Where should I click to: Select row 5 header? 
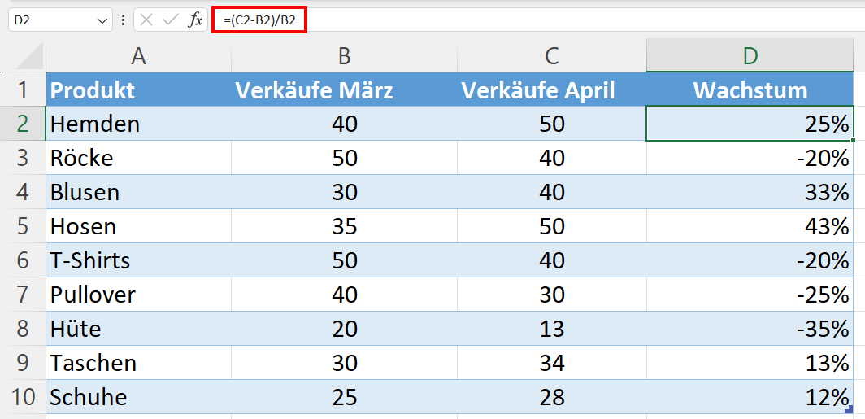(x=23, y=226)
